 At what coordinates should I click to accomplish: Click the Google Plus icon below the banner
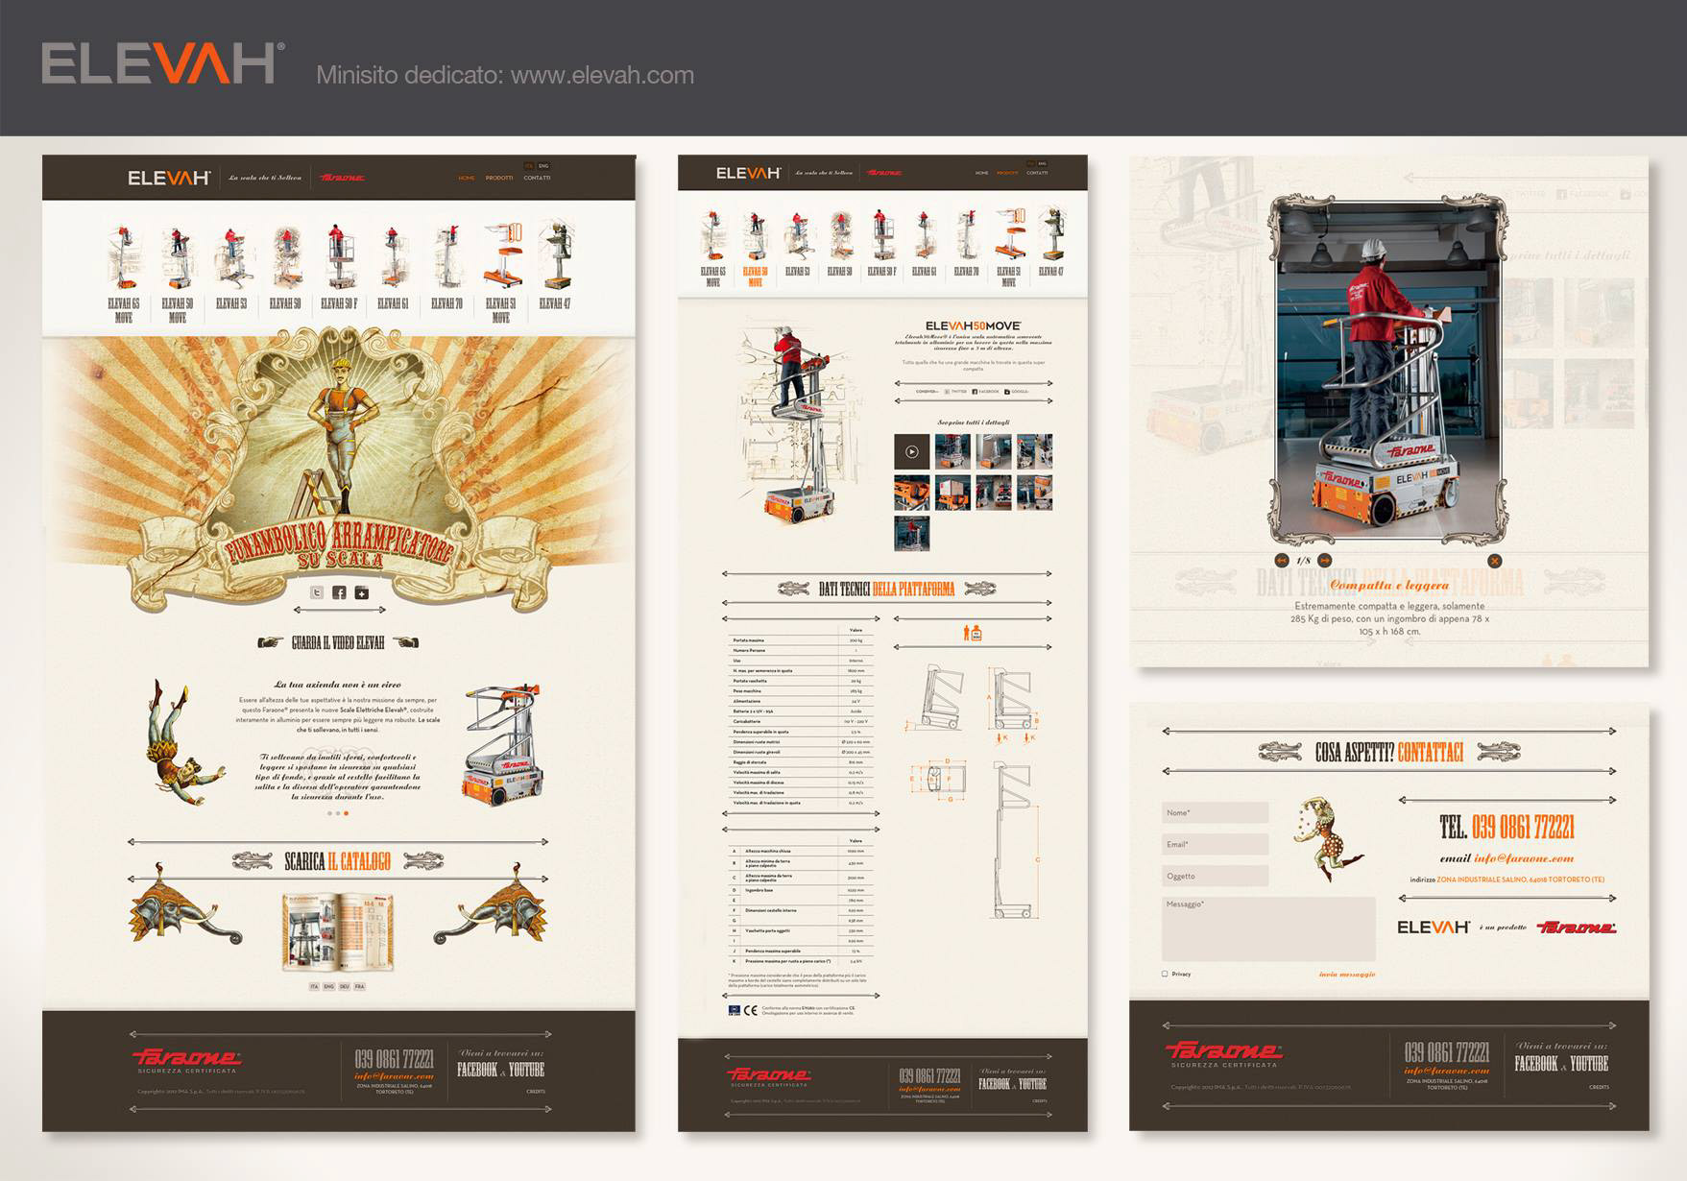click(x=362, y=592)
